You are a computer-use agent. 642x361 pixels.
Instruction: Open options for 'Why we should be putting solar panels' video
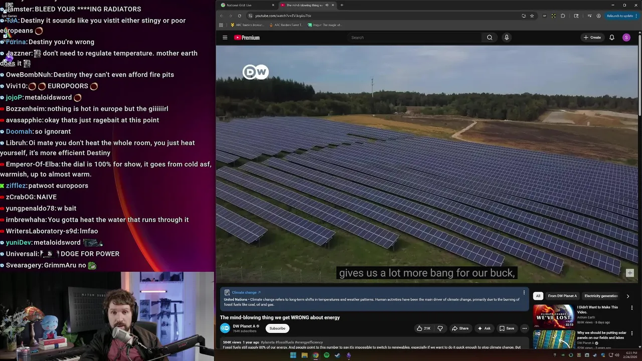pos(632,333)
